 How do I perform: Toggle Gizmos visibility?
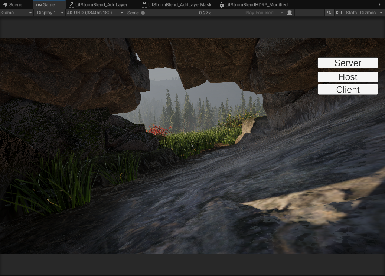tap(368, 13)
